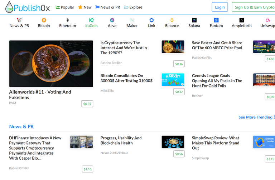Image resolution: width=275 pixels, height=180 pixels.
Task: Select the Ethereum category icon
Action: pyautogui.click(x=68, y=20)
